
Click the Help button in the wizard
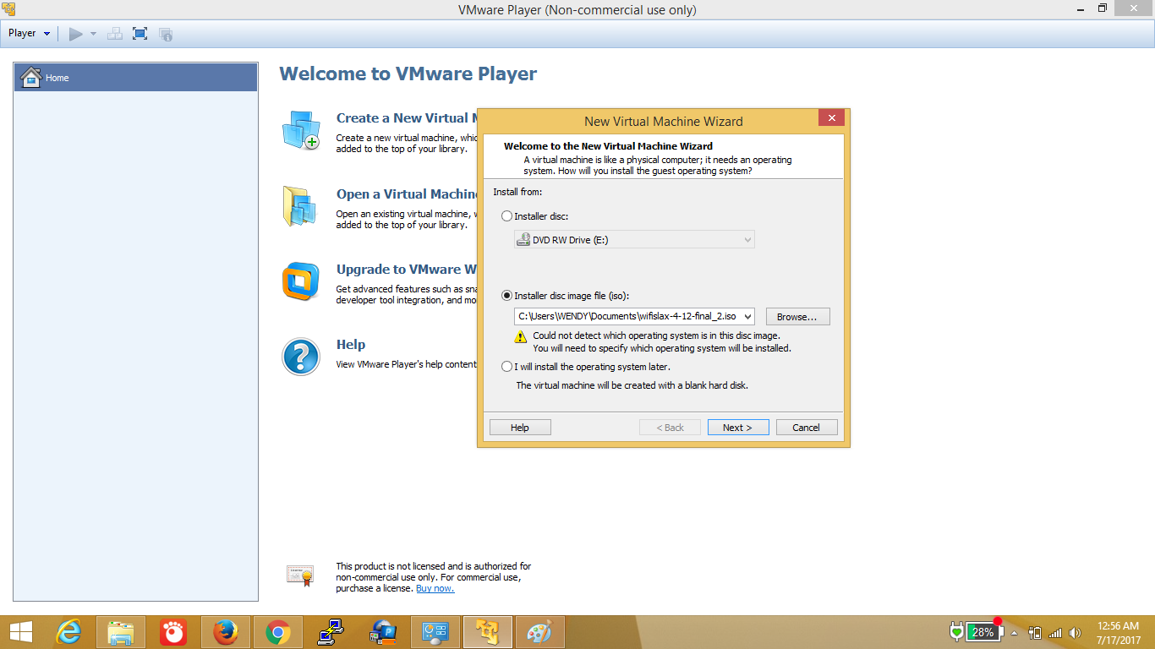coord(520,428)
